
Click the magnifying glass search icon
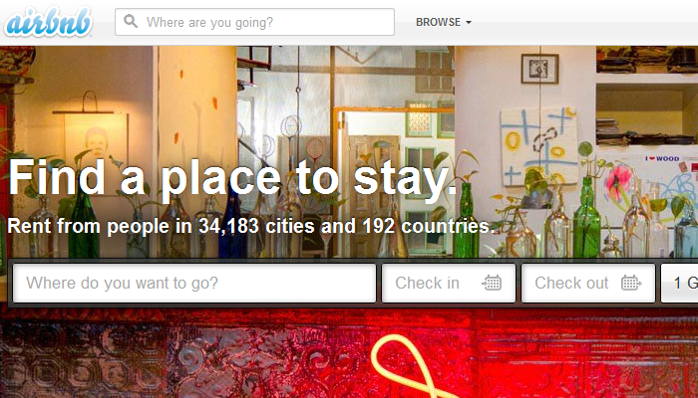131,21
